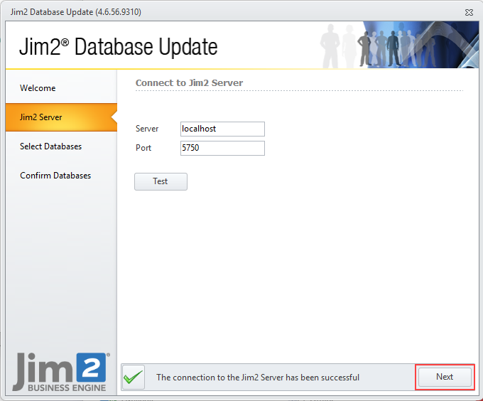The height and width of the screenshot is (401, 483).
Task: Click the 'Port' field label
Action: pos(143,148)
